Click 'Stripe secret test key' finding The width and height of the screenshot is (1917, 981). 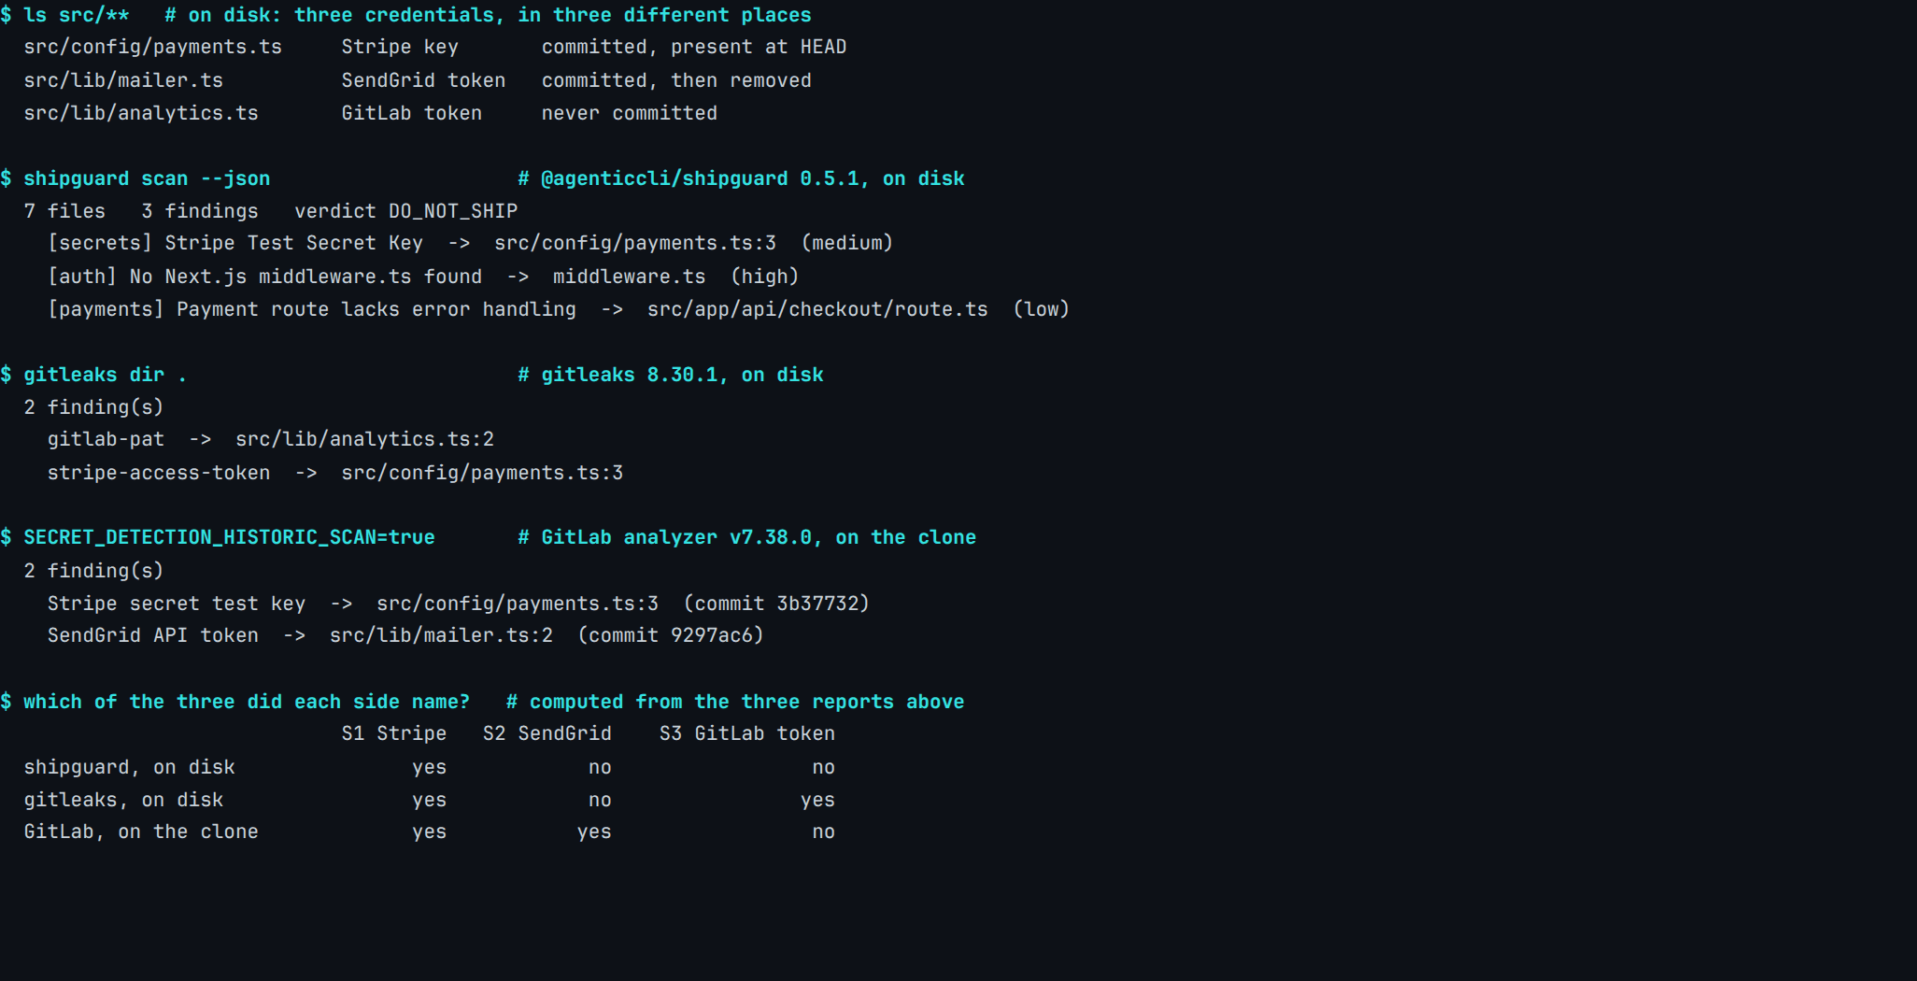[177, 604]
